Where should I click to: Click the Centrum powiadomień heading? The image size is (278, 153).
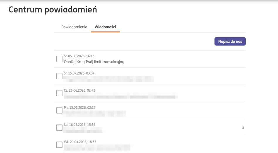53,10
